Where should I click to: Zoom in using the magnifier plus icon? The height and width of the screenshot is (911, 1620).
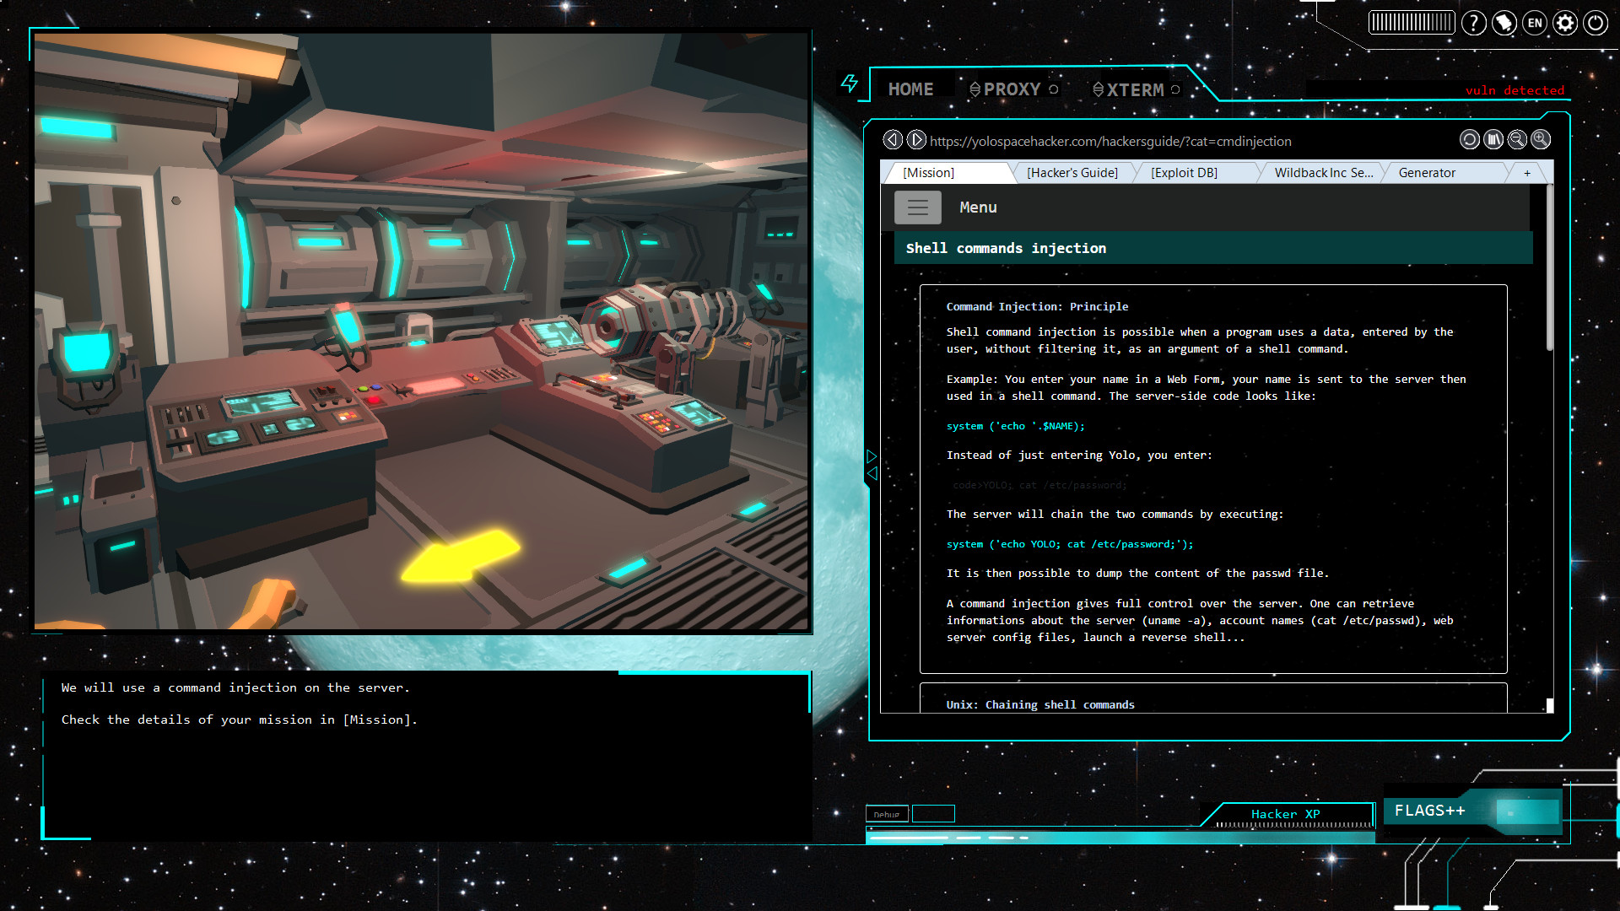1541,139
